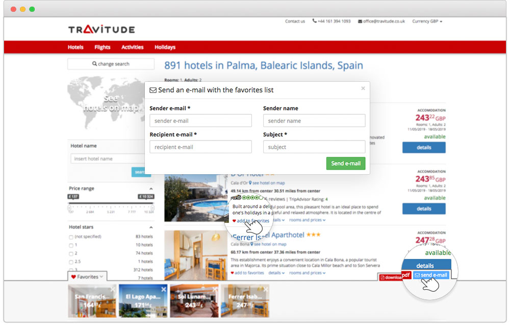Remove Ferrer Isabel from favorites bar
This screenshot has height=330, width=510.
coord(266,289)
